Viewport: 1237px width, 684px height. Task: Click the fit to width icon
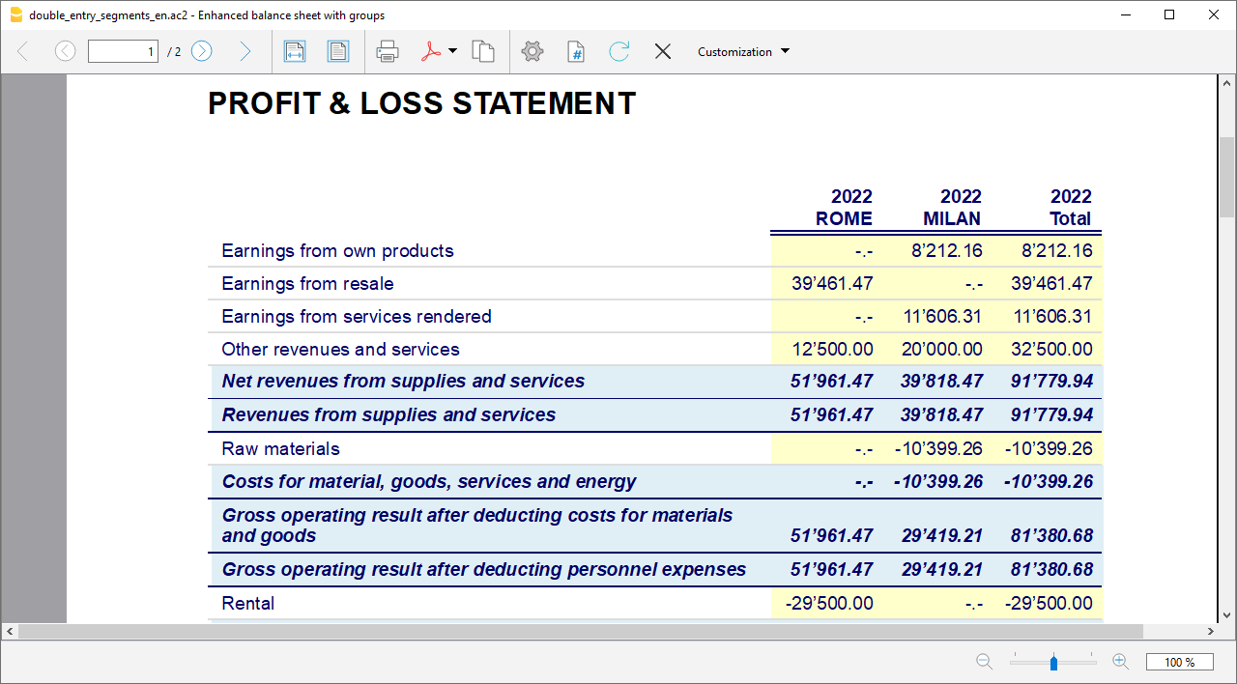(x=295, y=52)
